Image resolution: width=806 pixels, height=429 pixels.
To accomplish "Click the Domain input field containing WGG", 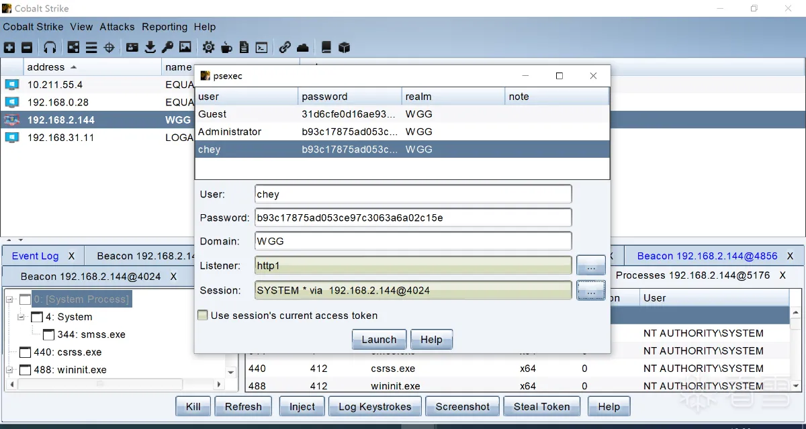I will 413,241.
